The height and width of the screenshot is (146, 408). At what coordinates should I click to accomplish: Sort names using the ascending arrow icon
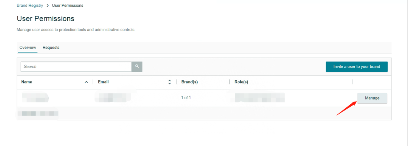click(87, 82)
